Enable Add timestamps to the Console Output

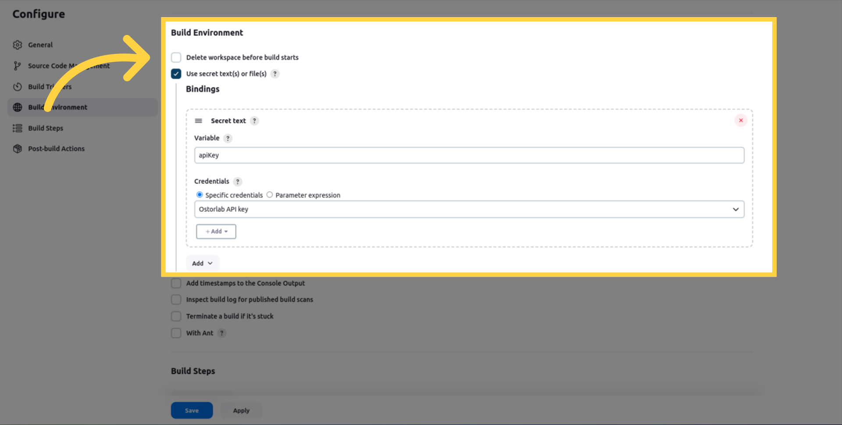pos(176,283)
